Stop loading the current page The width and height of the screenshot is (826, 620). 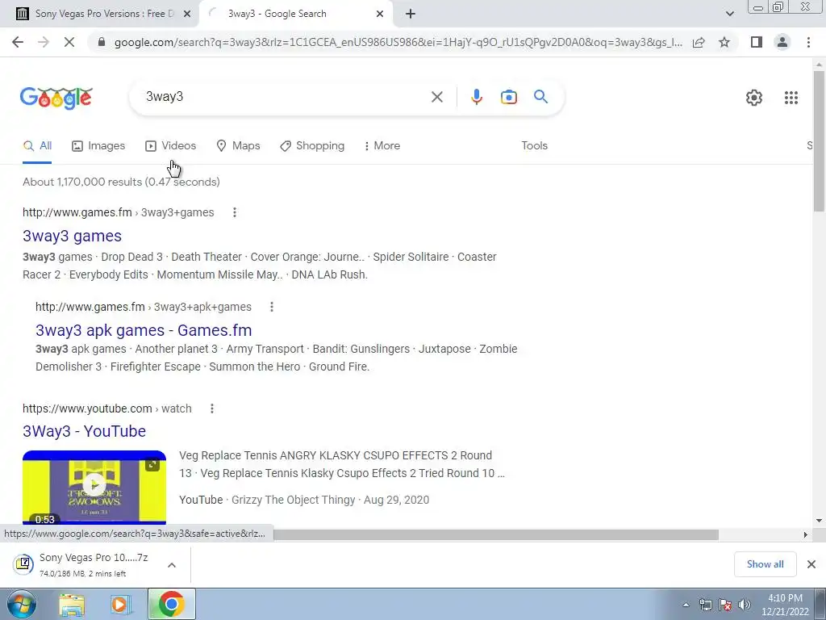click(x=69, y=42)
